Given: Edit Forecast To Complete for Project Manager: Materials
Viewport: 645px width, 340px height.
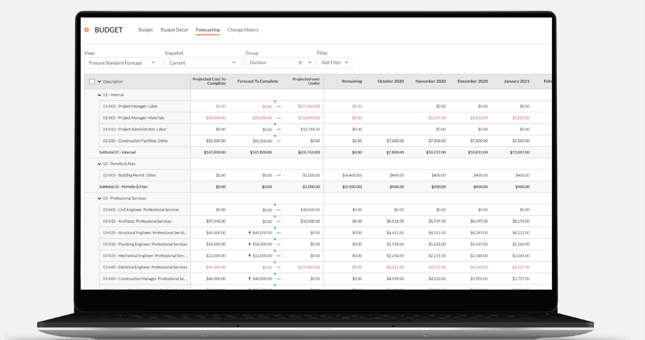Looking at the screenshot, I should click(262, 118).
